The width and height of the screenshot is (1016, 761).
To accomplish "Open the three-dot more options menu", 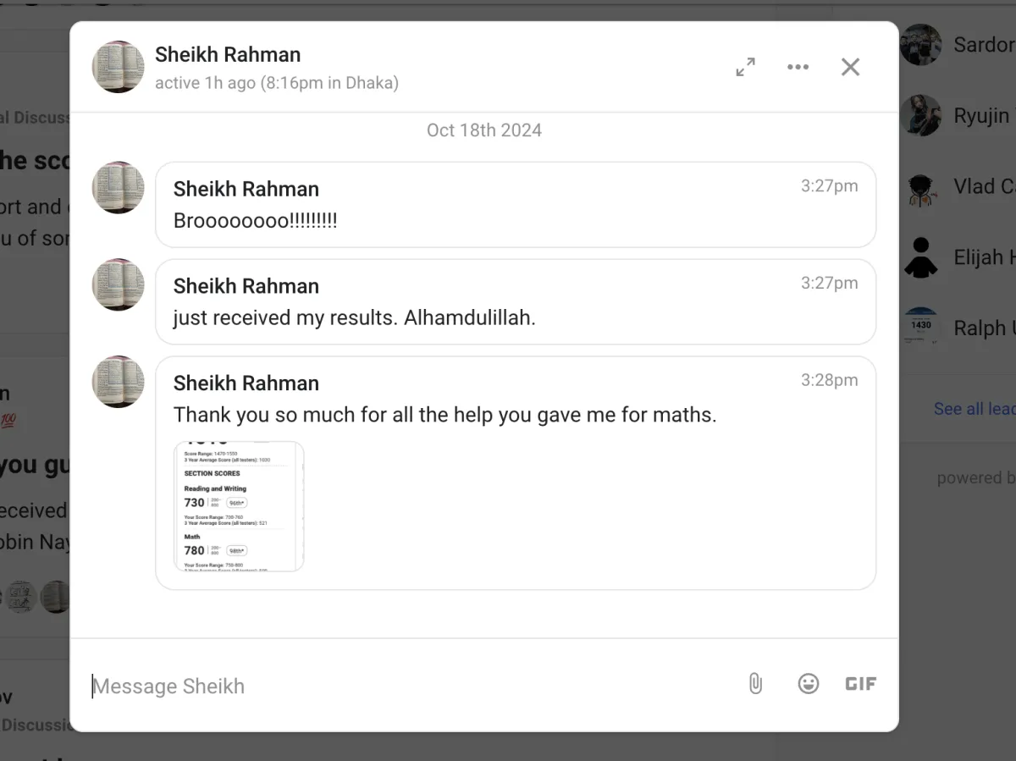I will point(798,68).
